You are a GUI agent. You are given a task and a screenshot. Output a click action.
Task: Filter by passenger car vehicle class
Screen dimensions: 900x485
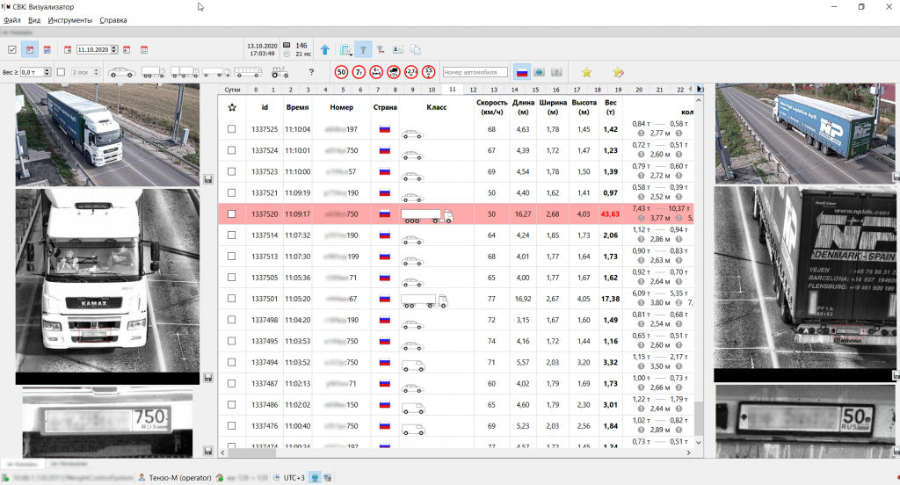tap(121, 72)
